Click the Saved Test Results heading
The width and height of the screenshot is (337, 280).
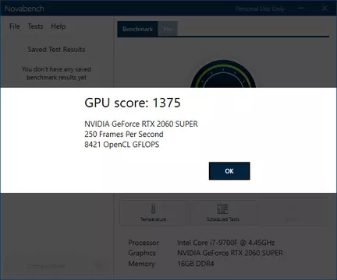point(56,49)
